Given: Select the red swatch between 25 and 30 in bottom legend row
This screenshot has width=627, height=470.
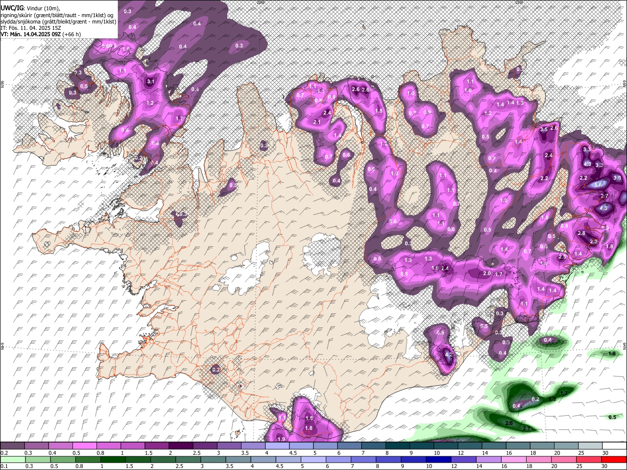Looking at the screenshot, I should coord(589,459).
